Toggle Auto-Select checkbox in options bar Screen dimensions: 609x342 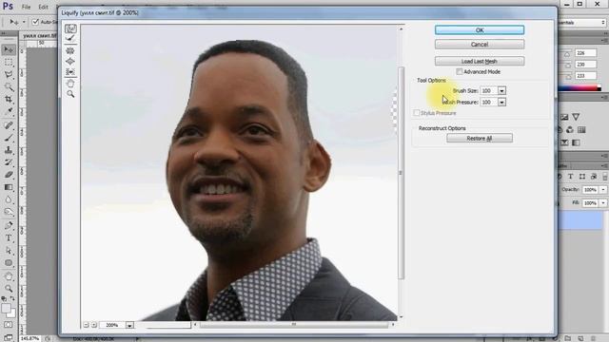pos(35,22)
